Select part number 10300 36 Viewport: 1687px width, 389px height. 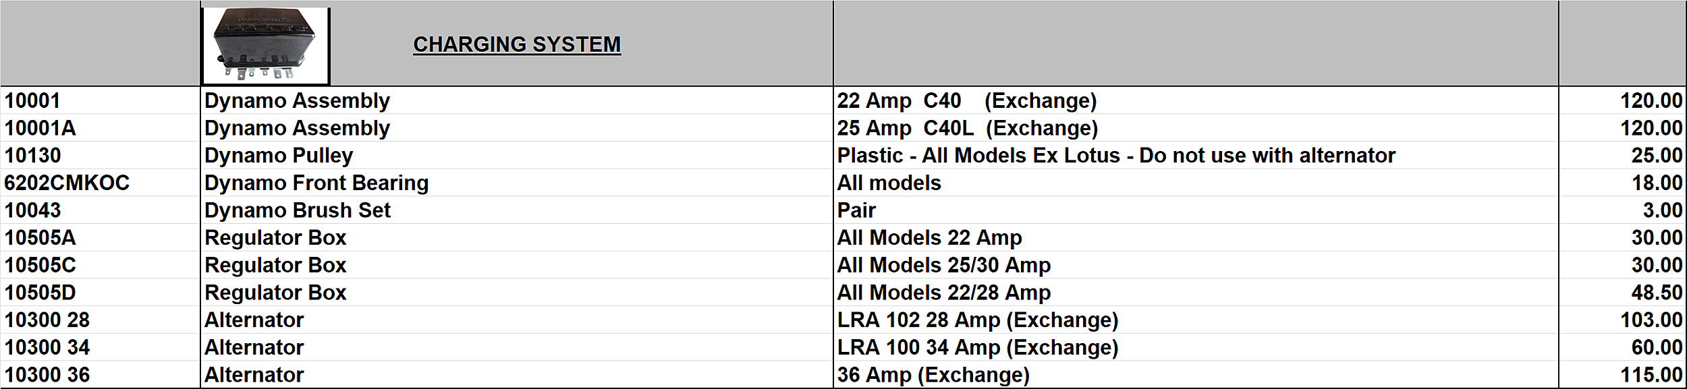pos(47,375)
